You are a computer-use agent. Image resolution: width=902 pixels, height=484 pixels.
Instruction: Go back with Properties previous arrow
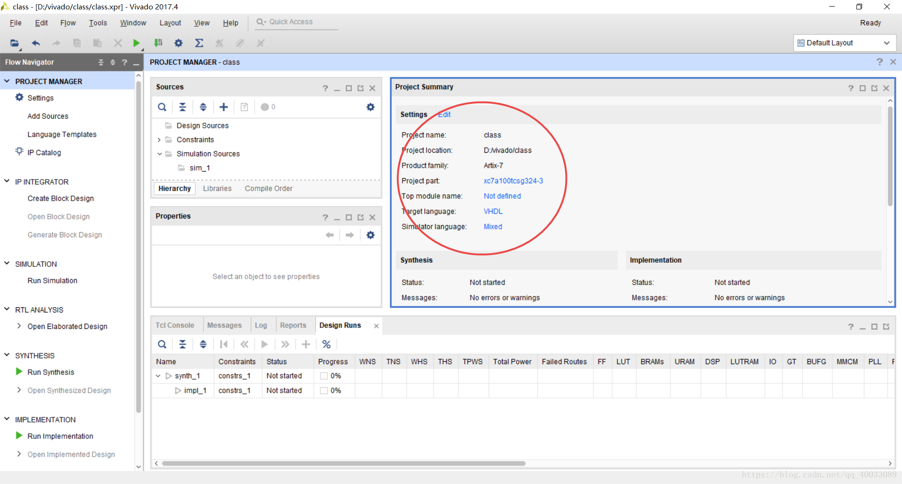(x=329, y=235)
